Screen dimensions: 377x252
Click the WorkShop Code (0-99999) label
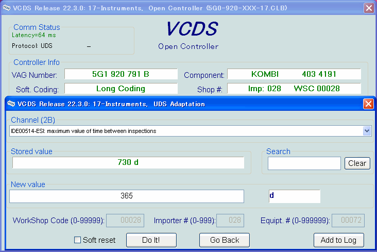58,221
